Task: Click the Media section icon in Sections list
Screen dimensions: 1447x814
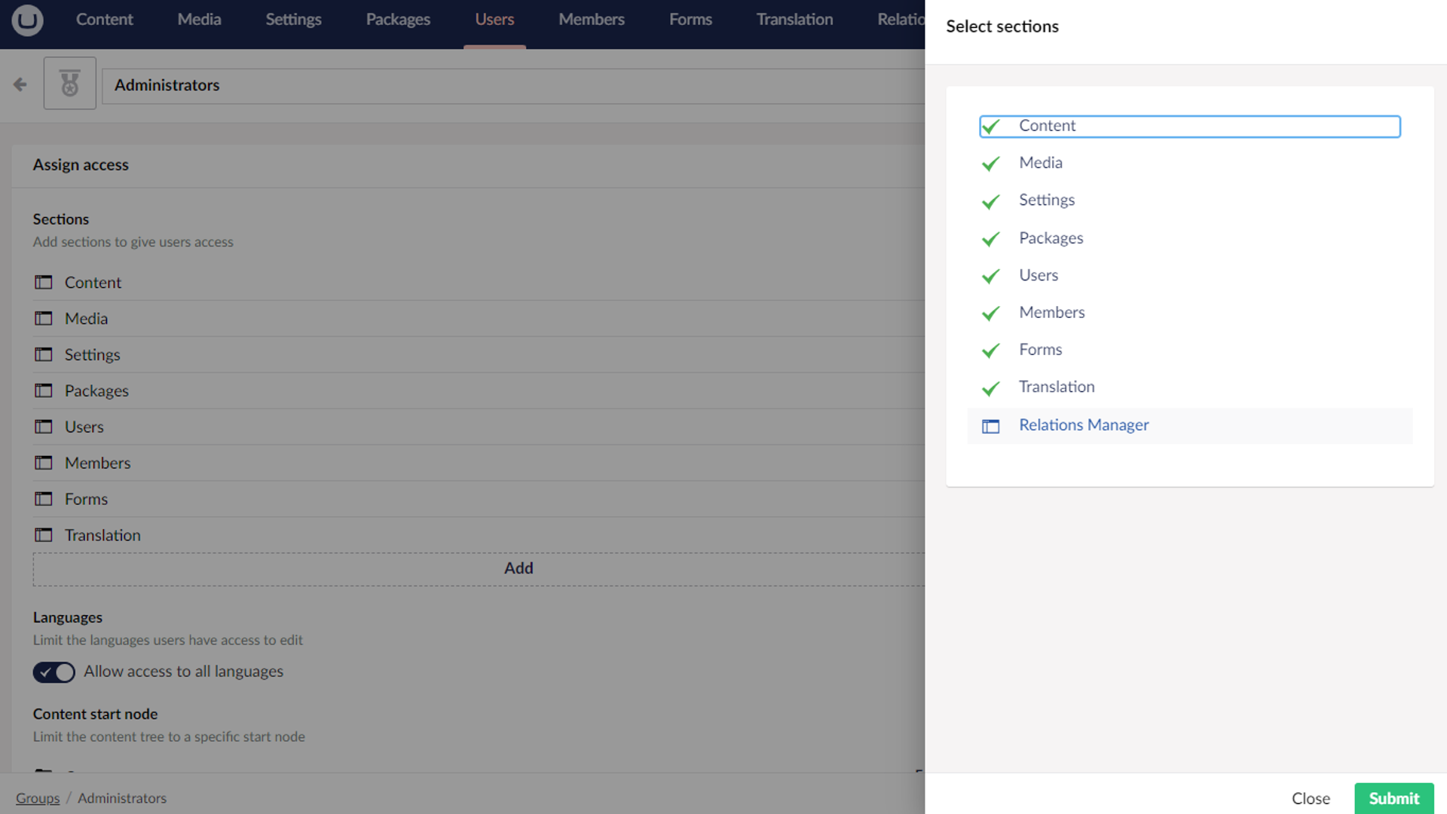Action: point(44,318)
